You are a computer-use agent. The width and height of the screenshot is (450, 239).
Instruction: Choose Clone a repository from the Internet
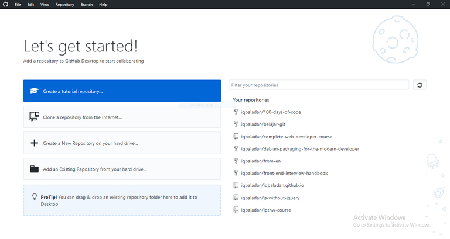click(x=122, y=117)
